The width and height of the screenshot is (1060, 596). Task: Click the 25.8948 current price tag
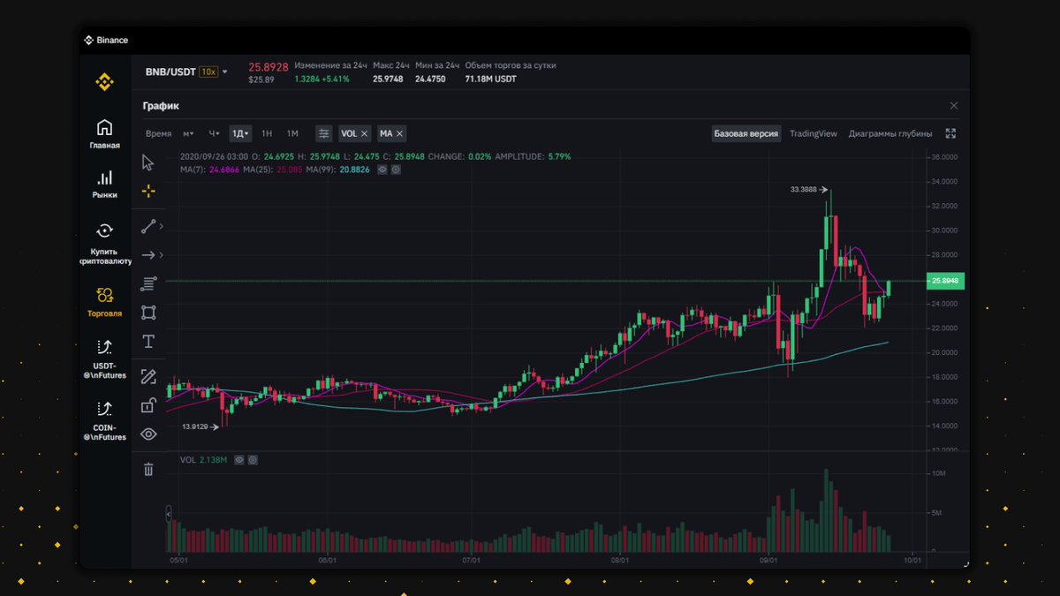click(945, 282)
